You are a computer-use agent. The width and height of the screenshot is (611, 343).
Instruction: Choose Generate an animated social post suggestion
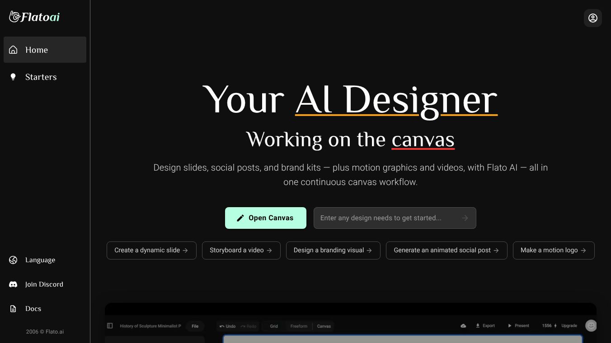[446, 250]
